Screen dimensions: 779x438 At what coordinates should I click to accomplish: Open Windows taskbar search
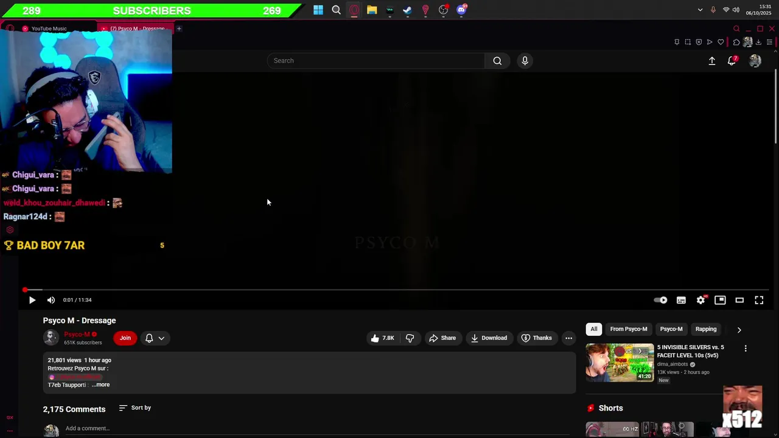tap(336, 10)
